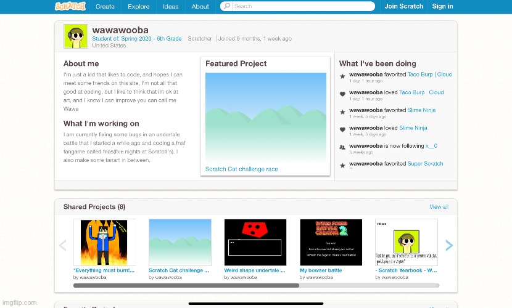Screen dimensions: 512x308
Task: Open favorited Slime Ninja link
Action: point(421,110)
